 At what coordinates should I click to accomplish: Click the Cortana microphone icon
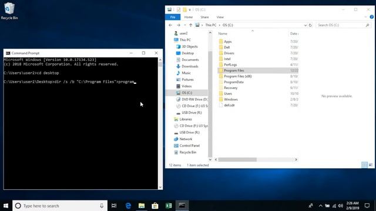pos(102,206)
